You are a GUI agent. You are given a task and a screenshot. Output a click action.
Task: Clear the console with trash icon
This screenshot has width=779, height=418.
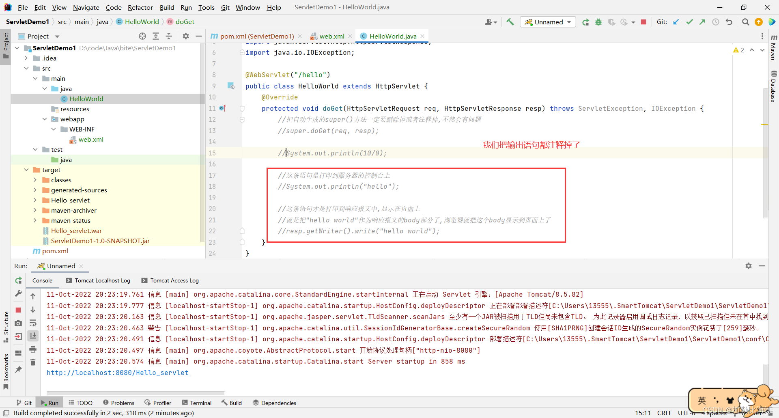point(33,362)
